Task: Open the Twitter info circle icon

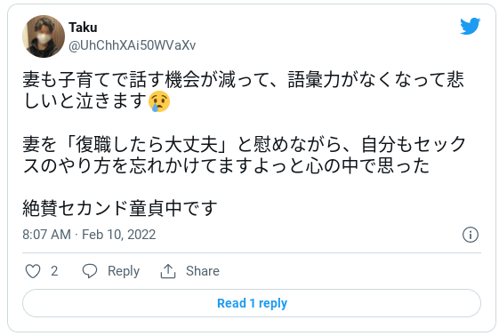Action: click(470, 235)
